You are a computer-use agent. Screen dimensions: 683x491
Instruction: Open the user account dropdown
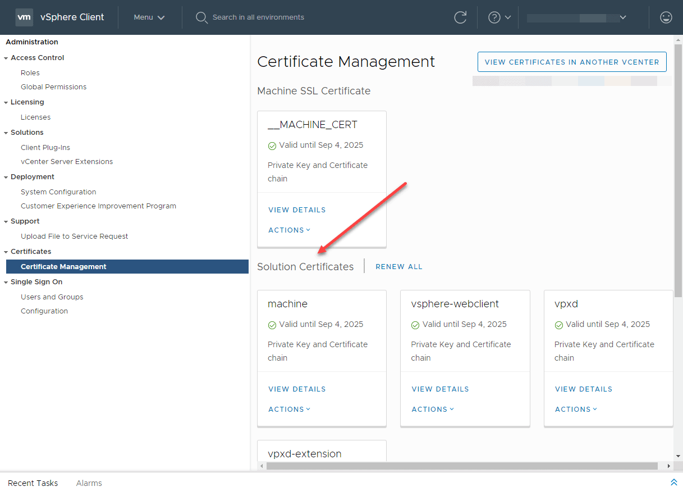point(577,17)
